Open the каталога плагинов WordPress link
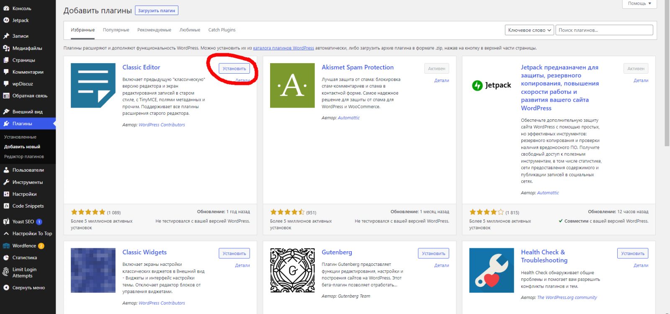Image resolution: width=670 pixels, height=314 pixels. (x=283, y=48)
